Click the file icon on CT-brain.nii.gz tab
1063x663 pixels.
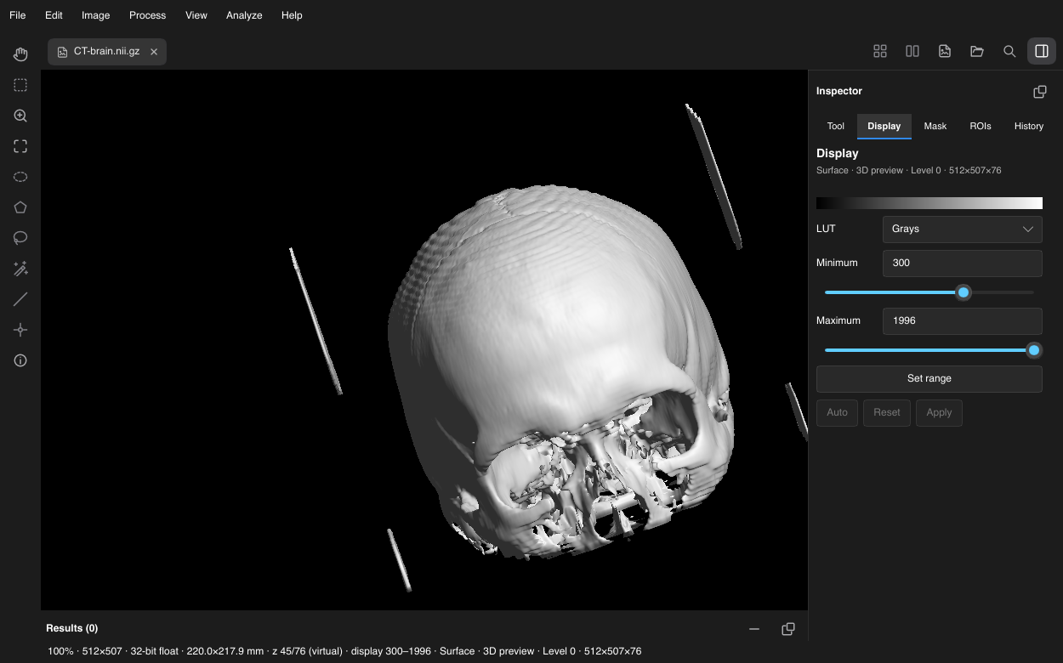click(62, 52)
